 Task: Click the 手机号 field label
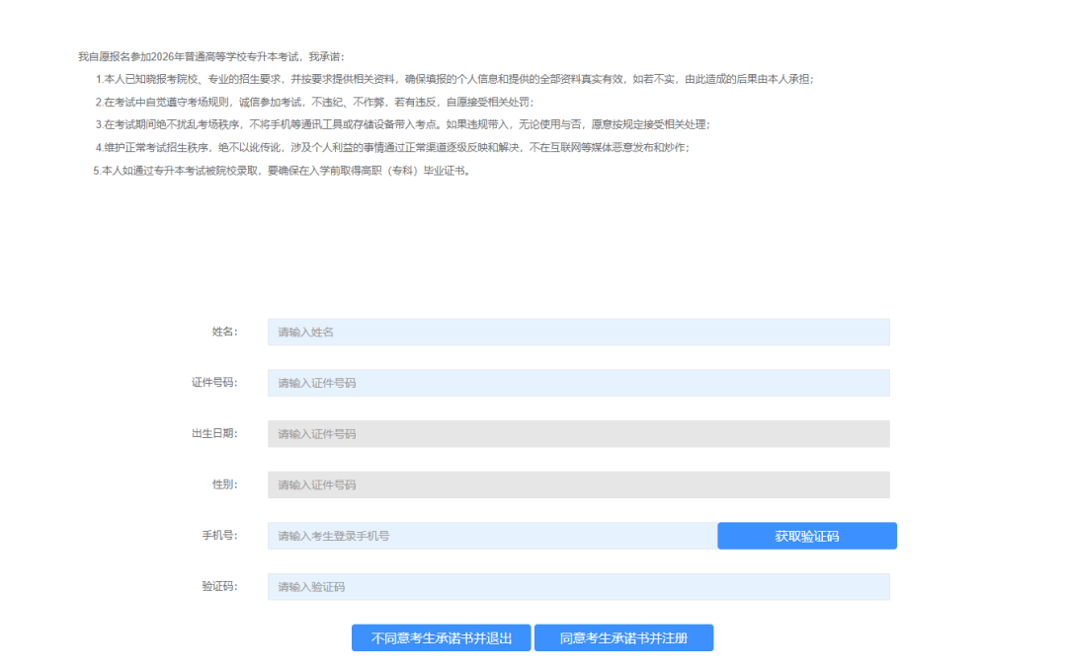pos(219,536)
